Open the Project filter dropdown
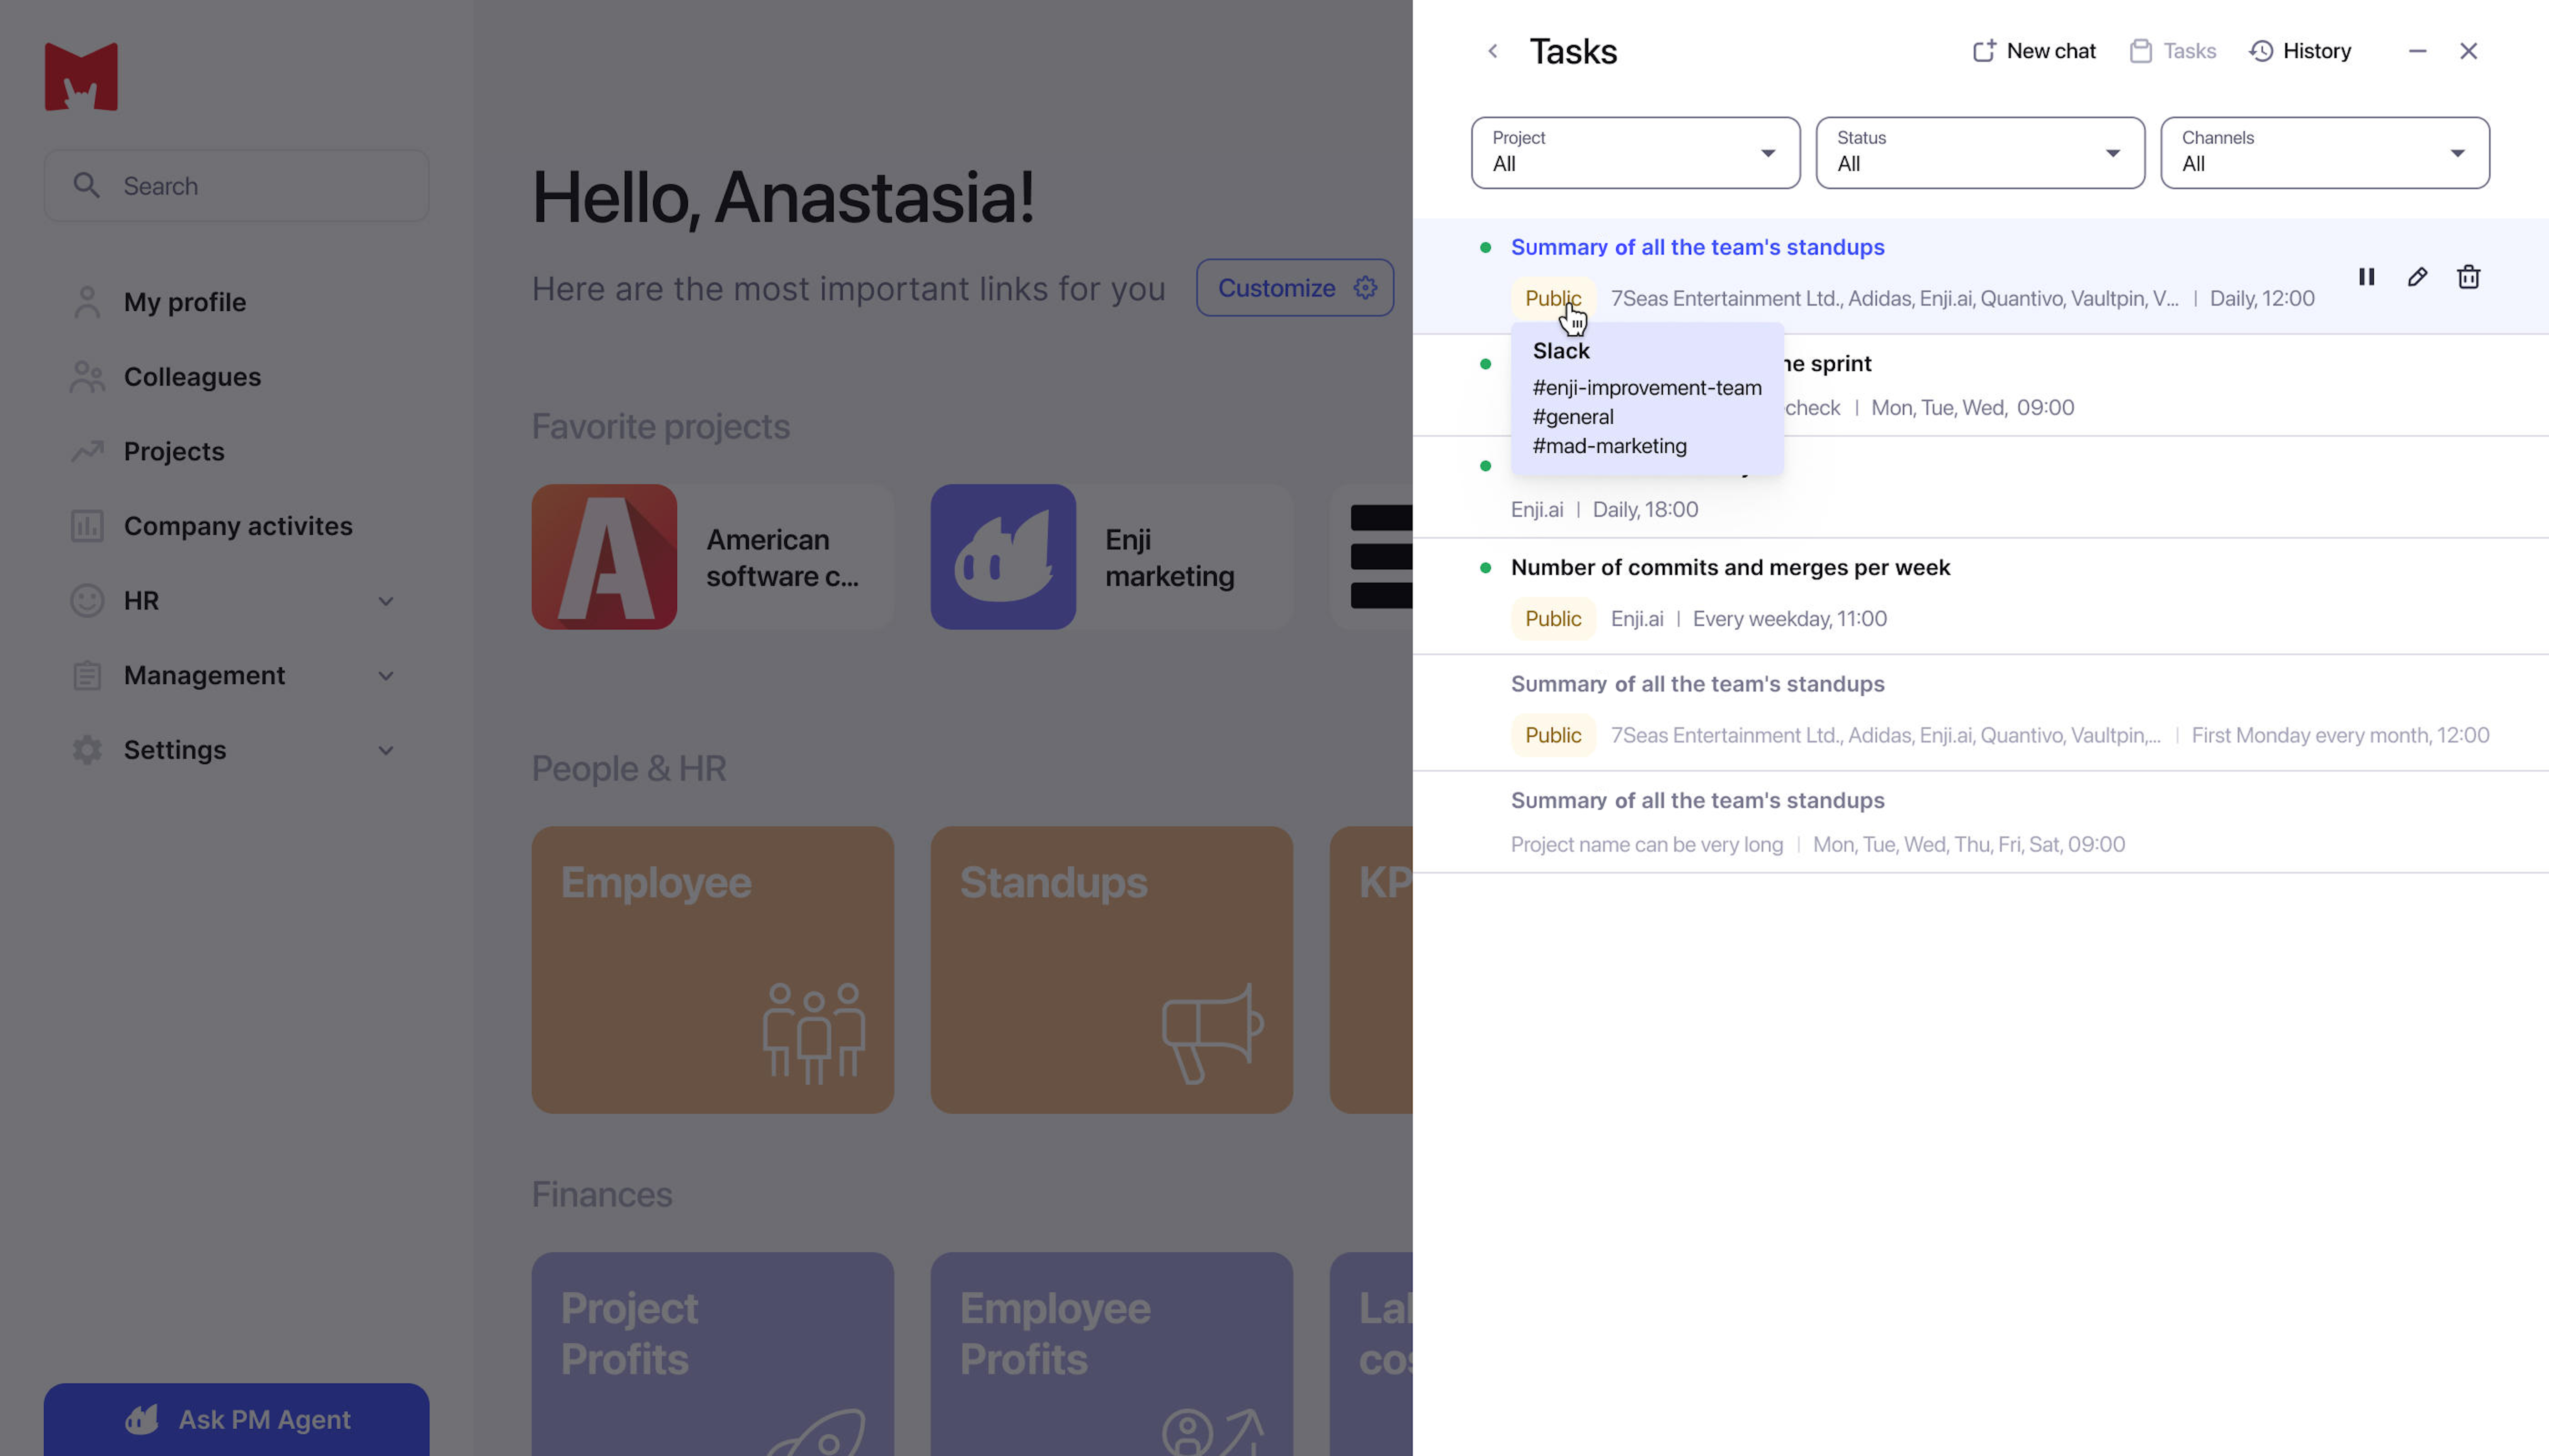This screenshot has width=2549, height=1456. click(x=1635, y=153)
